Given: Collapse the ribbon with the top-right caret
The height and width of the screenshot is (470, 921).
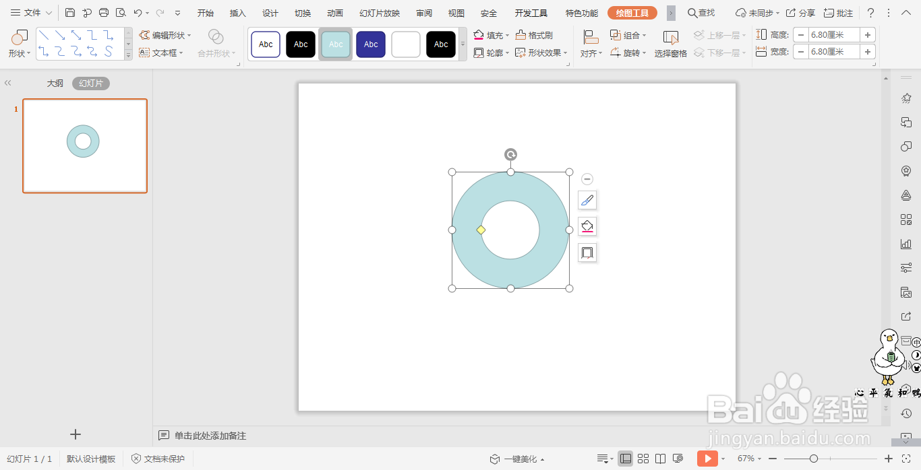Looking at the screenshot, I should [905, 13].
